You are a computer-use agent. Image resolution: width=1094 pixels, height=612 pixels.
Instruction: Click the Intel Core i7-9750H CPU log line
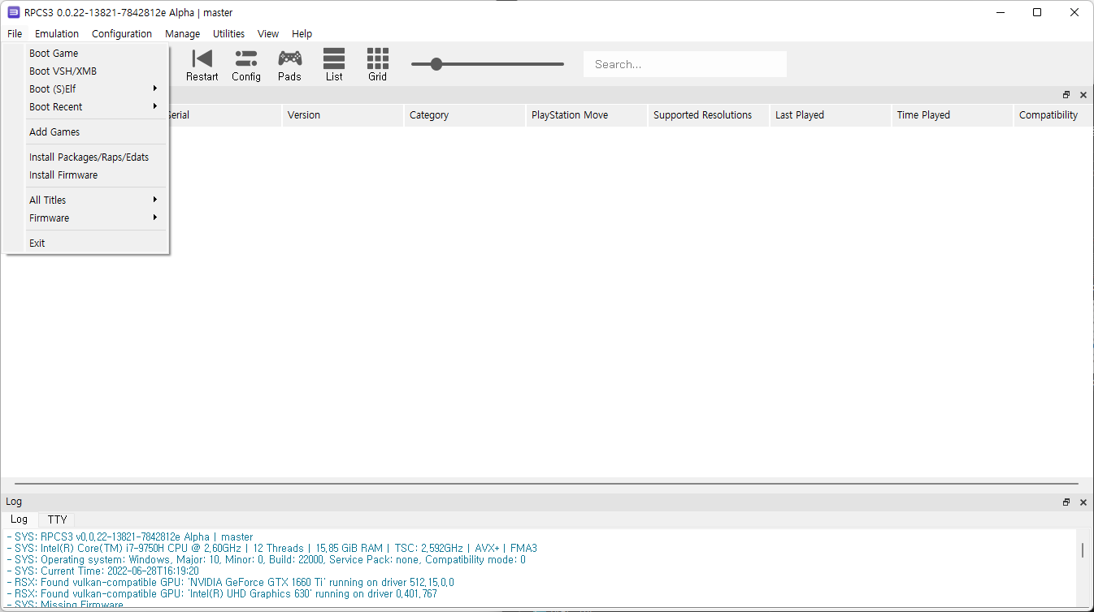point(271,549)
